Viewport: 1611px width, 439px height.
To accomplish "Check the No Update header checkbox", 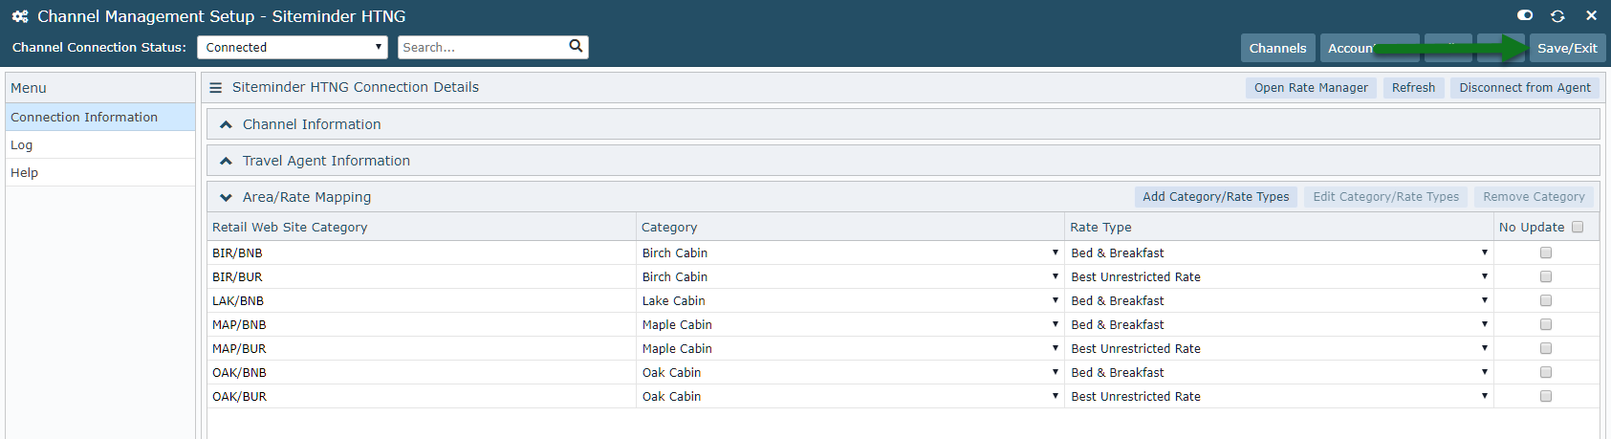I will tap(1578, 227).
